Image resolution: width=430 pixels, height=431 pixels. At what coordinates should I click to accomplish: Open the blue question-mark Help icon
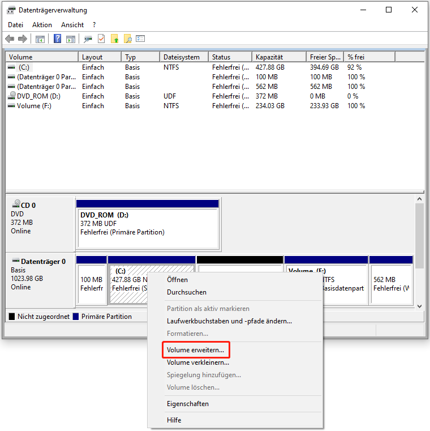pos(57,39)
